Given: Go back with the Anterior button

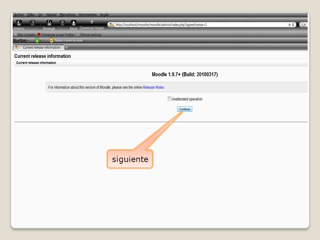Looking at the screenshot, I should (x=19, y=25).
